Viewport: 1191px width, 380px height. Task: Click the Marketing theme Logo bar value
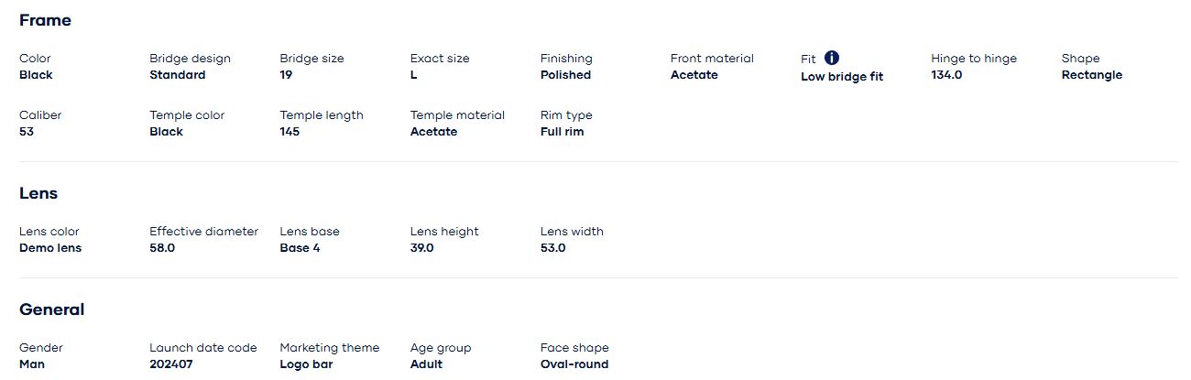(305, 364)
